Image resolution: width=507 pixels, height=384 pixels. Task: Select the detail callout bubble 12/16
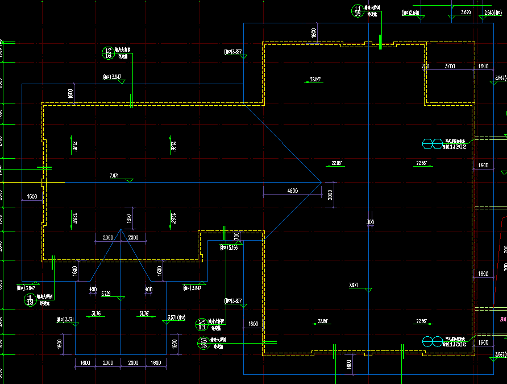point(108,53)
